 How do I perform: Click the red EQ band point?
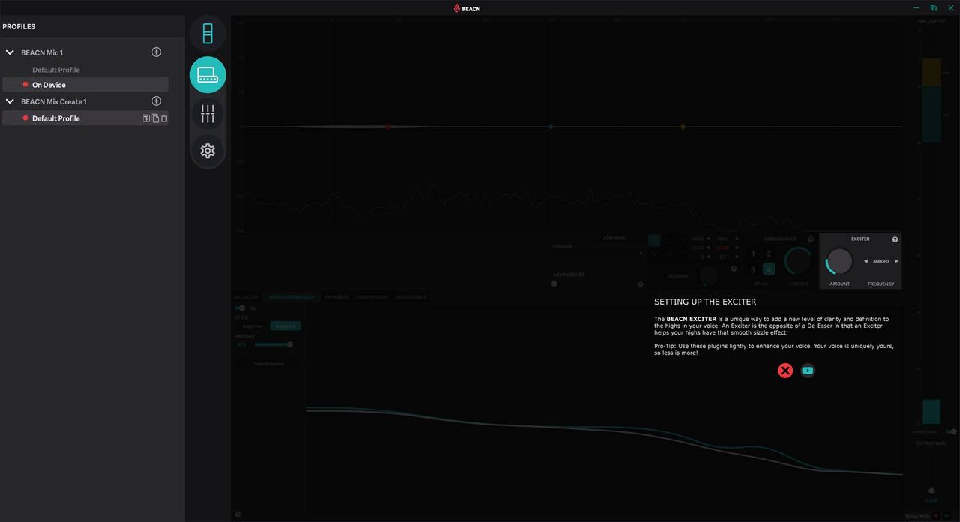point(388,127)
